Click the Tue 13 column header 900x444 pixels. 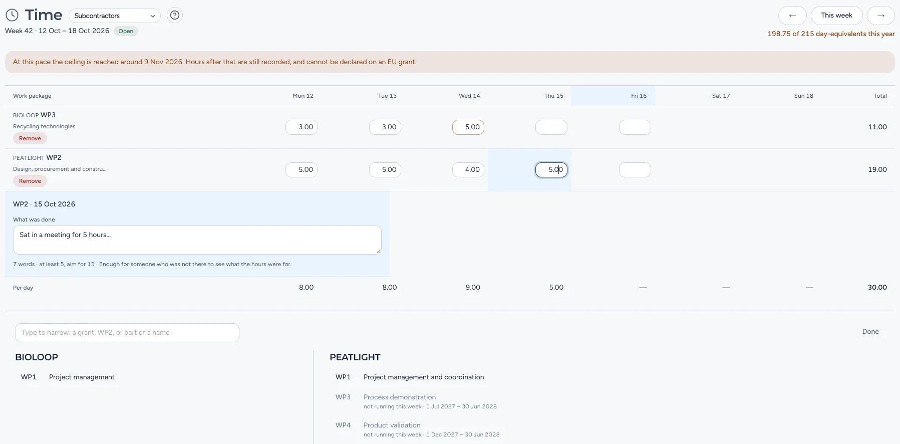tap(387, 96)
